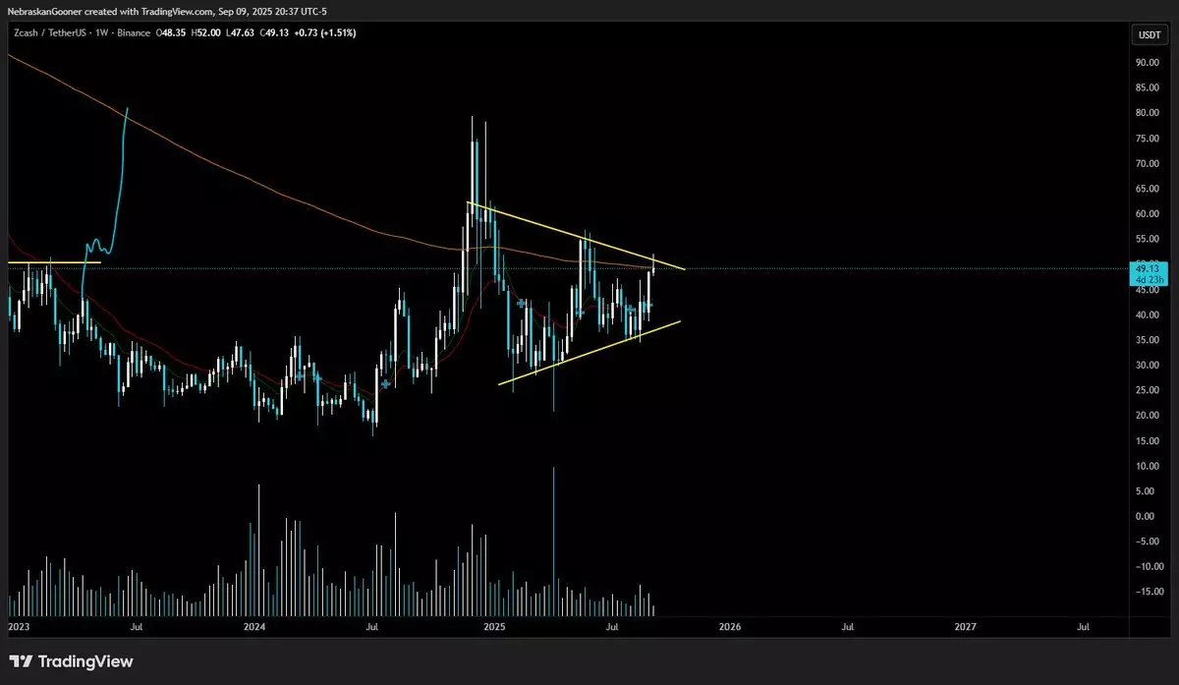The image size is (1179, 685).
Task: Click the cyan plus marker near early 2025
Action: (x=521, y=305)
